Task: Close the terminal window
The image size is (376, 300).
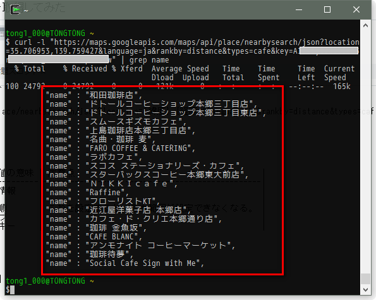Action: (x=356, y=9)
